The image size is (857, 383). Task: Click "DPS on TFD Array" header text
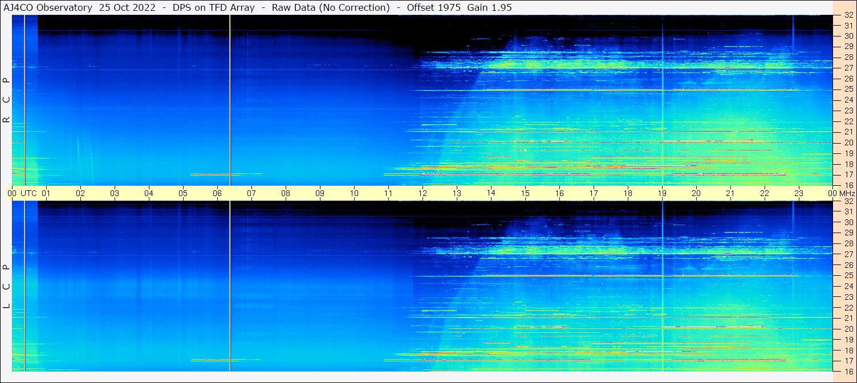coord(213,8)
